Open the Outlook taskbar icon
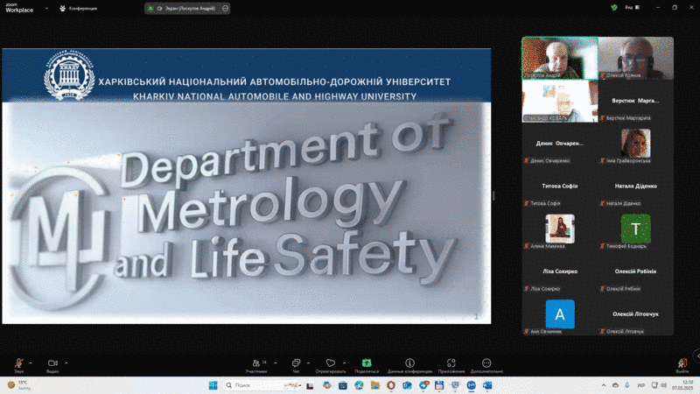The image size is (700, 394). tap(407, 385)
